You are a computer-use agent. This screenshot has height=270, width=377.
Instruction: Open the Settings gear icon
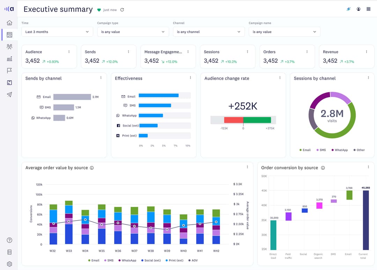(9, 264)
